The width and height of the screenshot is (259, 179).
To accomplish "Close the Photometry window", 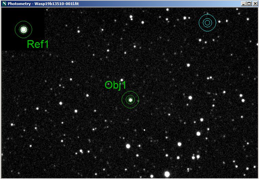I will click(x=255, y=4).
